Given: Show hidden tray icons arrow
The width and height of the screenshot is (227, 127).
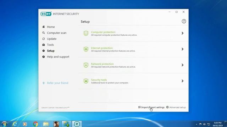Looking at the screenshot, I should [196, 124].
